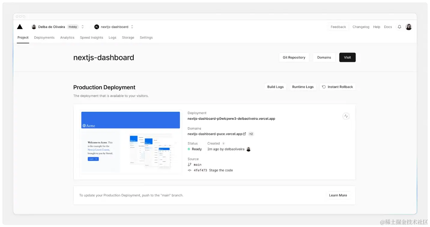Viewport: 430px width, 227px height.
Task: Click the Hobby plan badge
Action: [73, 27]
